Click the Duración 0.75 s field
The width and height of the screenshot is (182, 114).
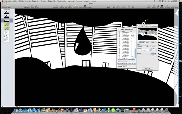point(154,55)
